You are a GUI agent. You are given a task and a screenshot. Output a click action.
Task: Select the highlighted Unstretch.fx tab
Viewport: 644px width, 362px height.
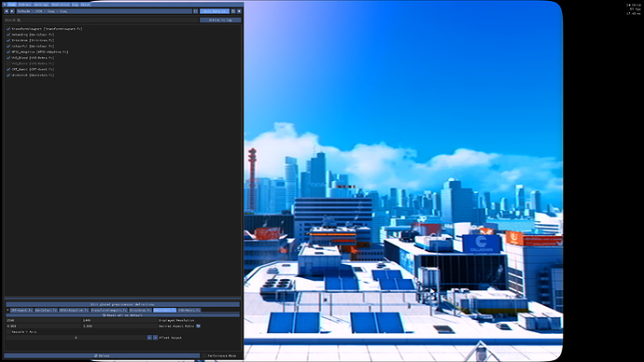(164, 311)
